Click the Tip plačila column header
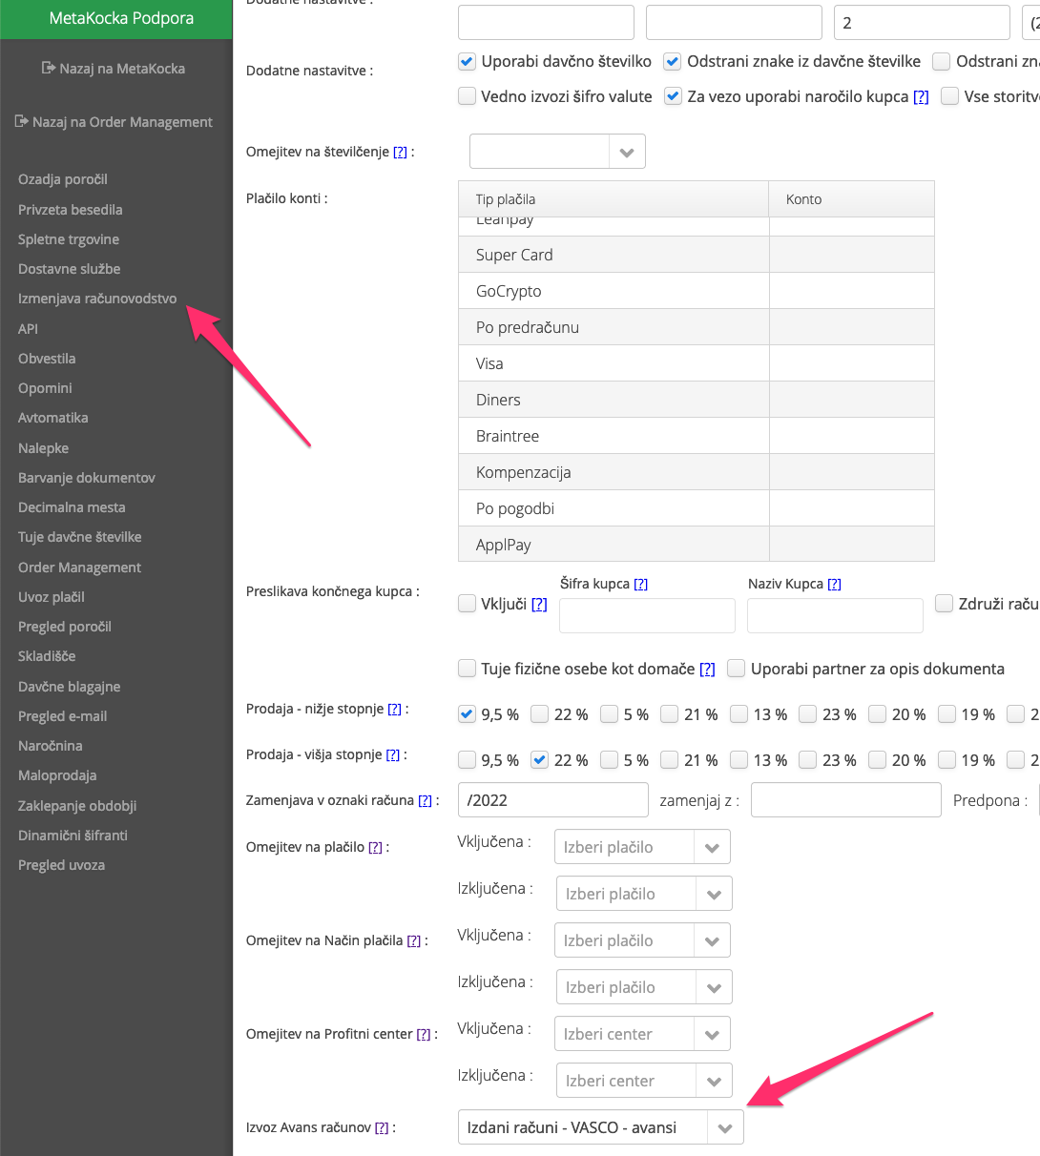 coord(614,199)
